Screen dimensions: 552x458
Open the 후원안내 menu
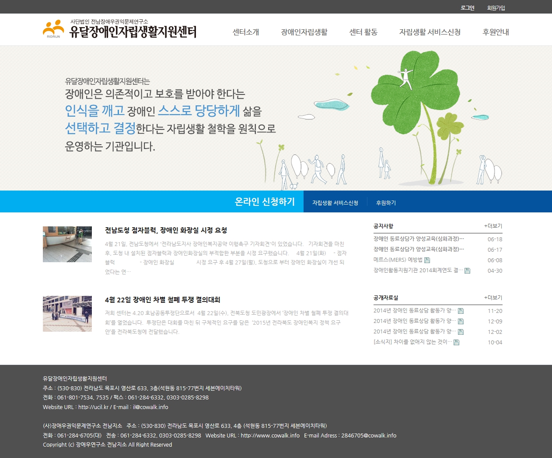click(x=496, y=32)
